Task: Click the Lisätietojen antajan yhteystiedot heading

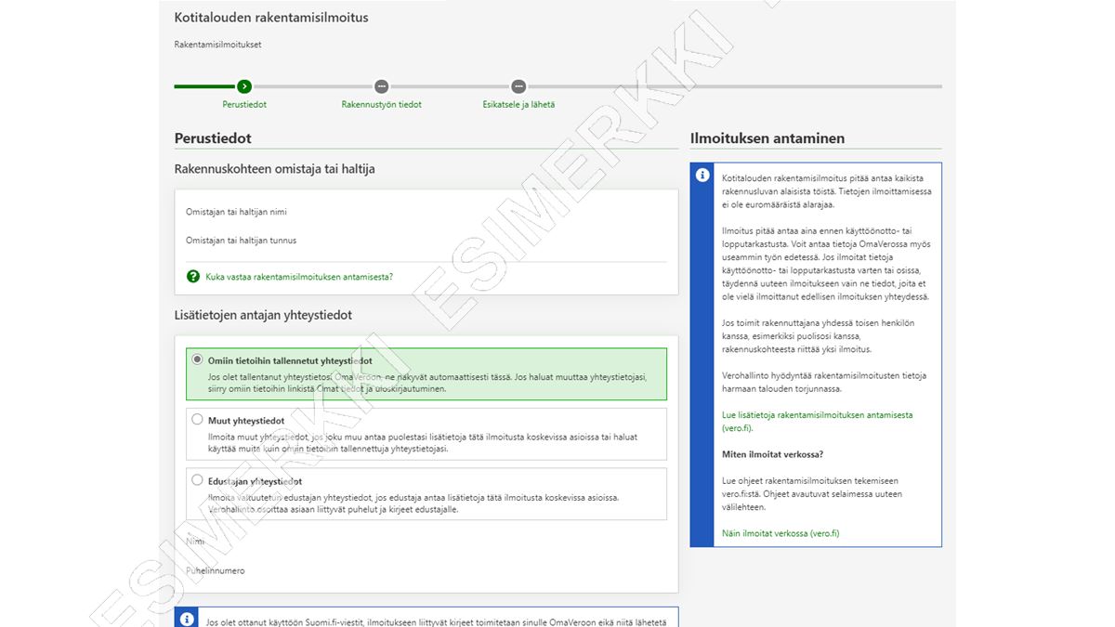Action: [263, 315]
